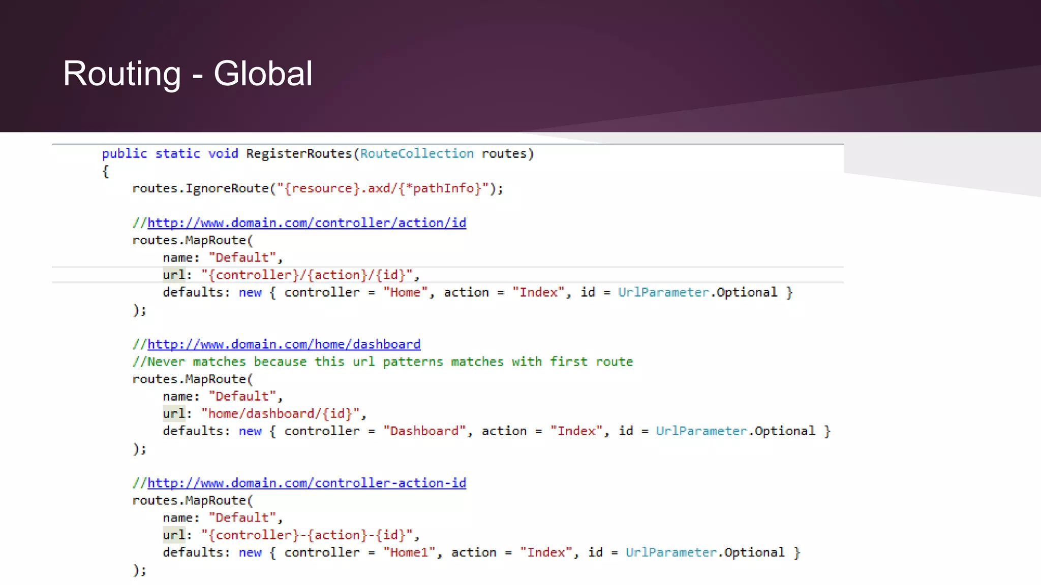Open the controller-action-id URL link
This screenshot has height=585, width=1041.
coord(307,483)
